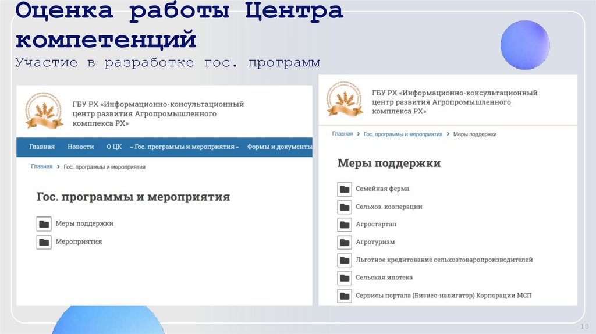Click the slide title Оценка работы Центра компетенций
Viewport: 596px width, 334px height.
179,25
